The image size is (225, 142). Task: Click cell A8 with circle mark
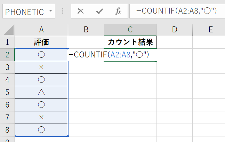[41, 129]
